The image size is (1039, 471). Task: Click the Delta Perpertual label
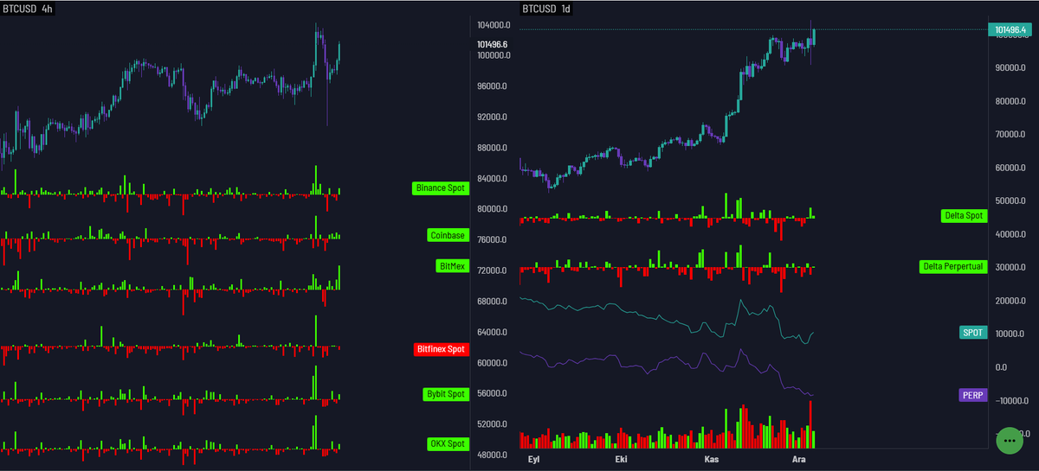[952, 266]
